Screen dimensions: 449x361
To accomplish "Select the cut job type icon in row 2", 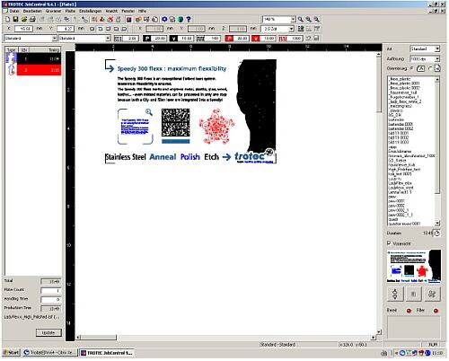I will point(12,70).
